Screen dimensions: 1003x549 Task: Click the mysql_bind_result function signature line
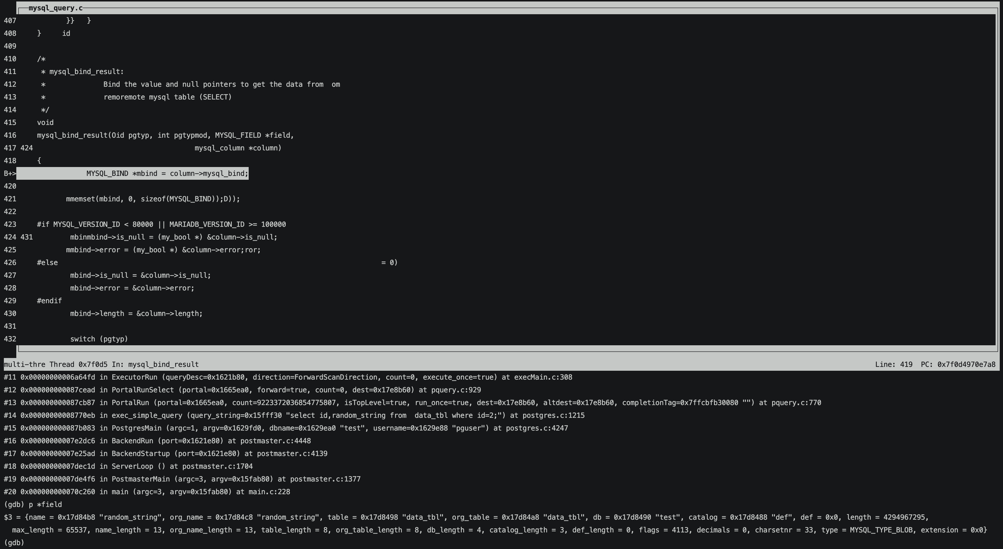165,135
